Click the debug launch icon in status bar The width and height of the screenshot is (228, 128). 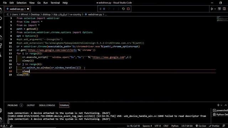click(x=11, y=126)
